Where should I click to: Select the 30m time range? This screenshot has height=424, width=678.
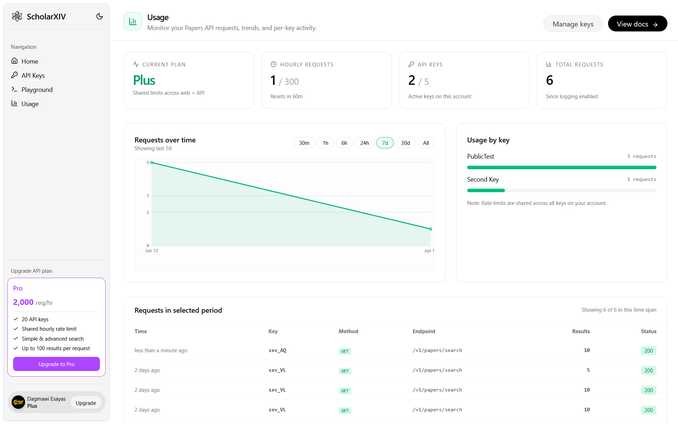point(304,143)
